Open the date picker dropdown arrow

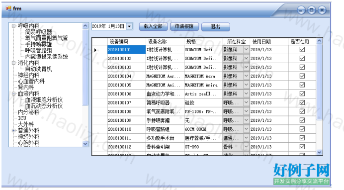[x=129, y=26]
